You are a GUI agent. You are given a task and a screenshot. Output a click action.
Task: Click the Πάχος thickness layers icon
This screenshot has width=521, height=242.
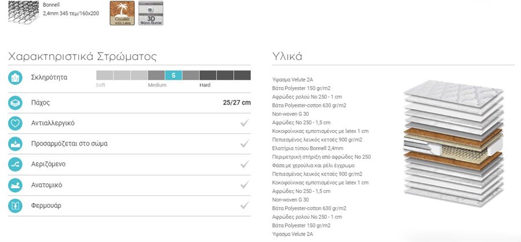click(15, 103)
